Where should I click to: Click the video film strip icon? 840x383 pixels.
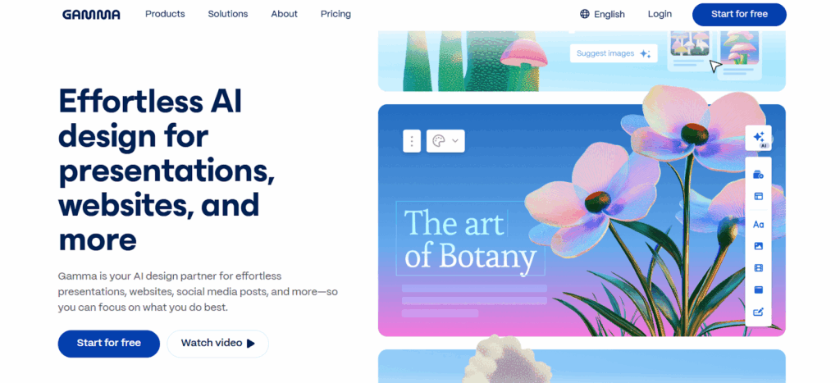pyautogui.click(x=758, y=267)
